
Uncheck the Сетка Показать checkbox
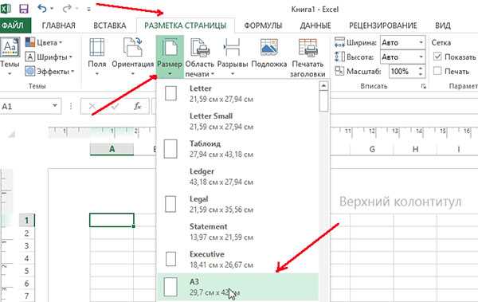point(437,57)
